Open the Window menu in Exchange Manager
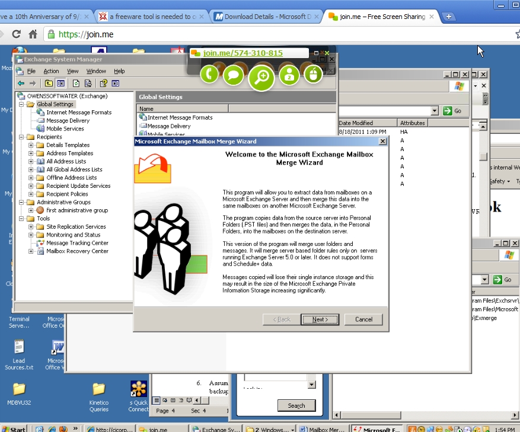This screenshot has height=432, width=520. coord(95,71)
